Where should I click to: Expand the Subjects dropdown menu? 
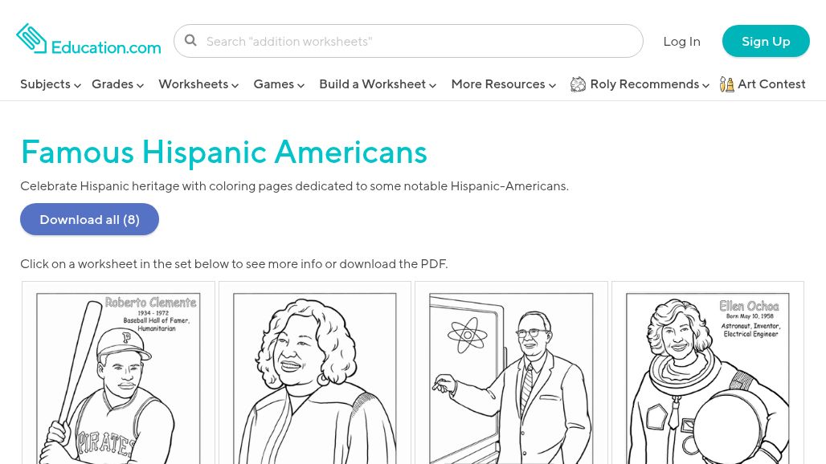(50, 84)
